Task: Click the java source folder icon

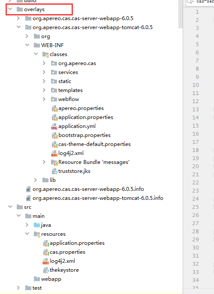Action: 37,225
